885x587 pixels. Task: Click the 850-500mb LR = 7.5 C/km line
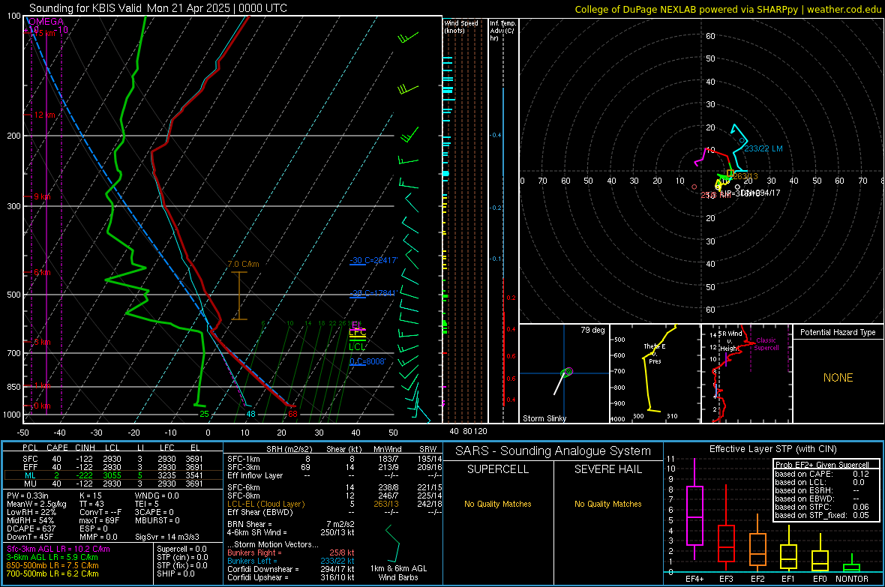click(52, 565)
